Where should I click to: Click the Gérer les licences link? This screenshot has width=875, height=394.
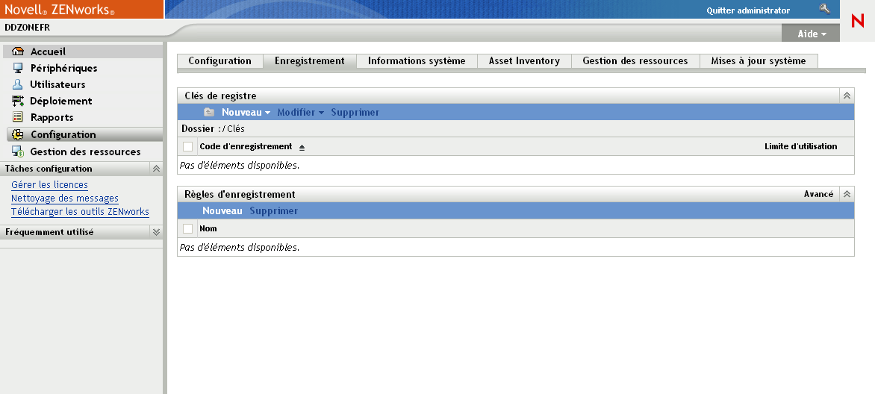tap(50, 185)
